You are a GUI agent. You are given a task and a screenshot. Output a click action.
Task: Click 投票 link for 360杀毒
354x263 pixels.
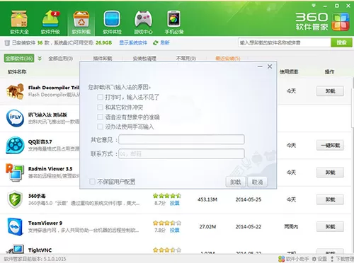pyautogui.click(x=175, y=203)
